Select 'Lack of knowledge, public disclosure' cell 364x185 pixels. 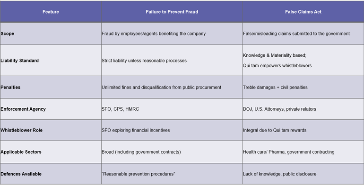303,174
